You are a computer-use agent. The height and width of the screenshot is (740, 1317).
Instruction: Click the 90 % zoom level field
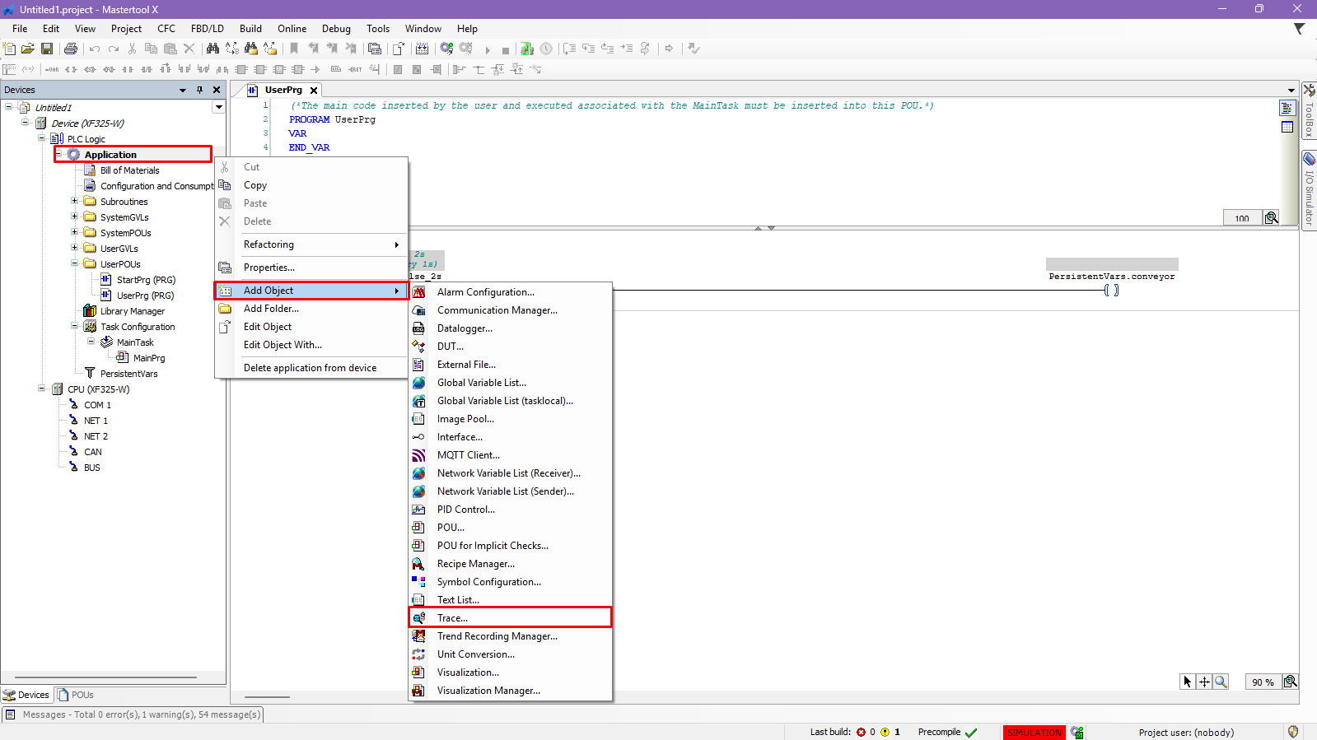(x=1262, y=682)
